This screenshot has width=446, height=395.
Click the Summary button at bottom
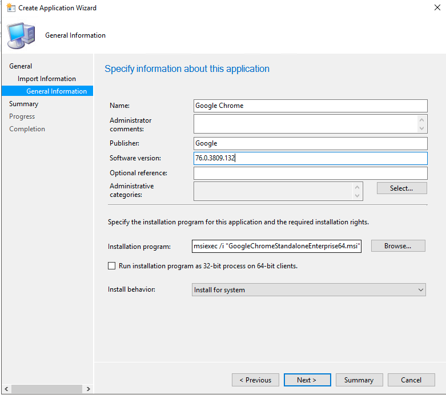[359, 380]
